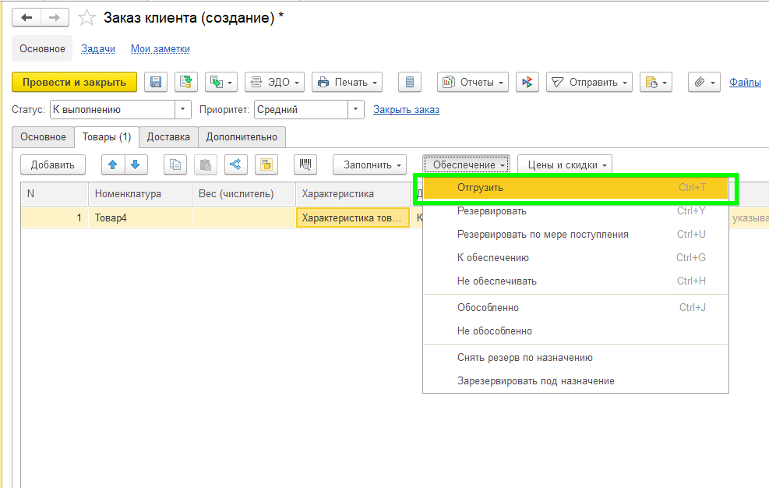Open the Печать menu
Image resolution: width=769 pixels, height=488 pixels.
347,82
